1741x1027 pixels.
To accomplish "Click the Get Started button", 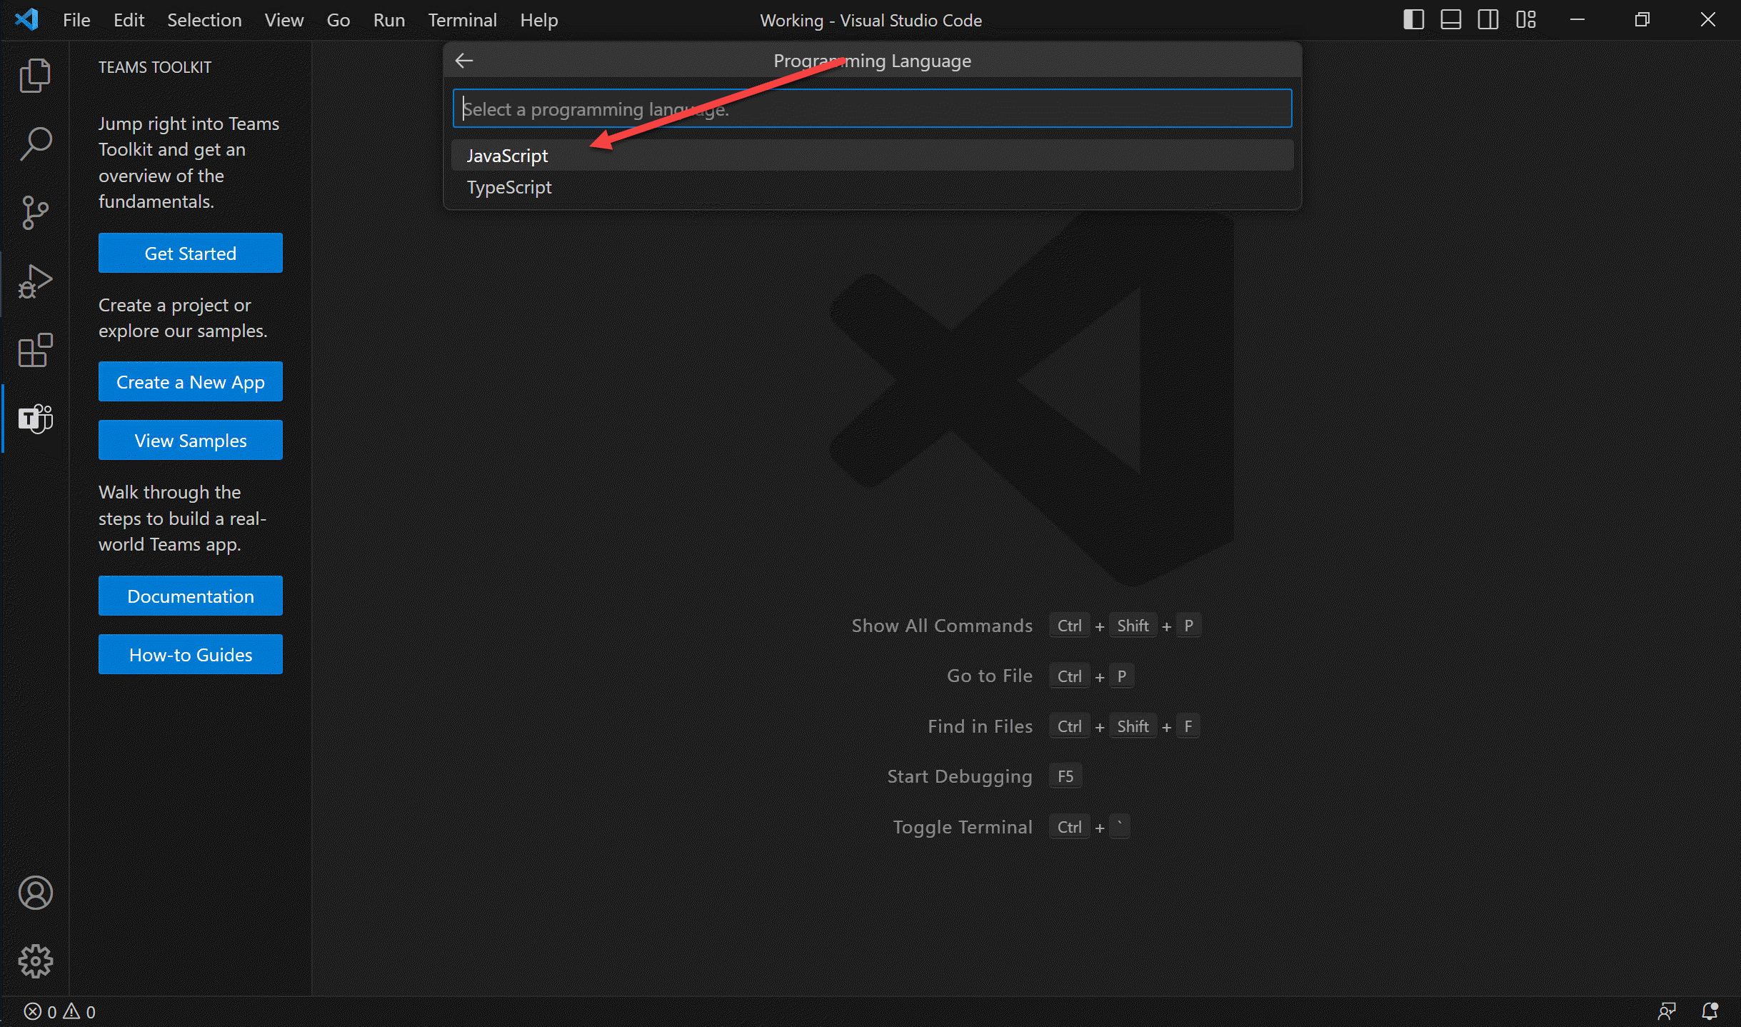I will point(191,253).
